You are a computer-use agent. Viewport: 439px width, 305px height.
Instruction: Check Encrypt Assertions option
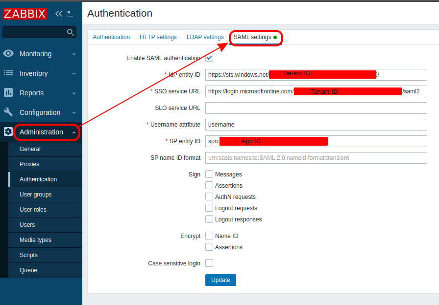click(x=209, y=247)
